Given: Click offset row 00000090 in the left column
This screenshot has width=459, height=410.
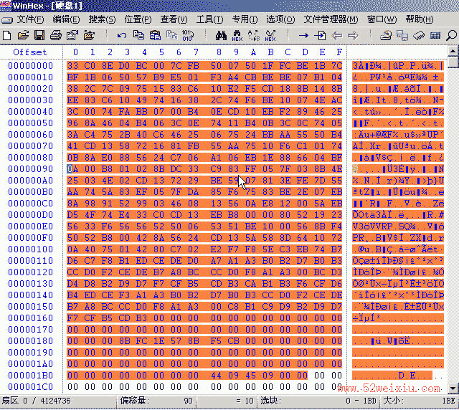Looking at the screenshot, I should point(30,168).
